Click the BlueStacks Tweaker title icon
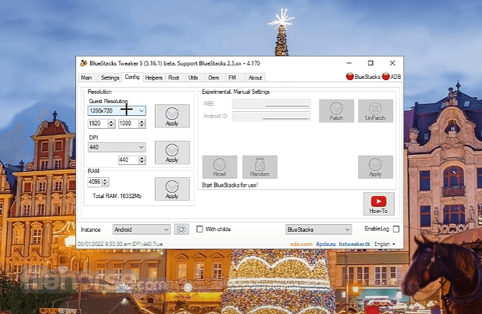 [x=84, y=63]
